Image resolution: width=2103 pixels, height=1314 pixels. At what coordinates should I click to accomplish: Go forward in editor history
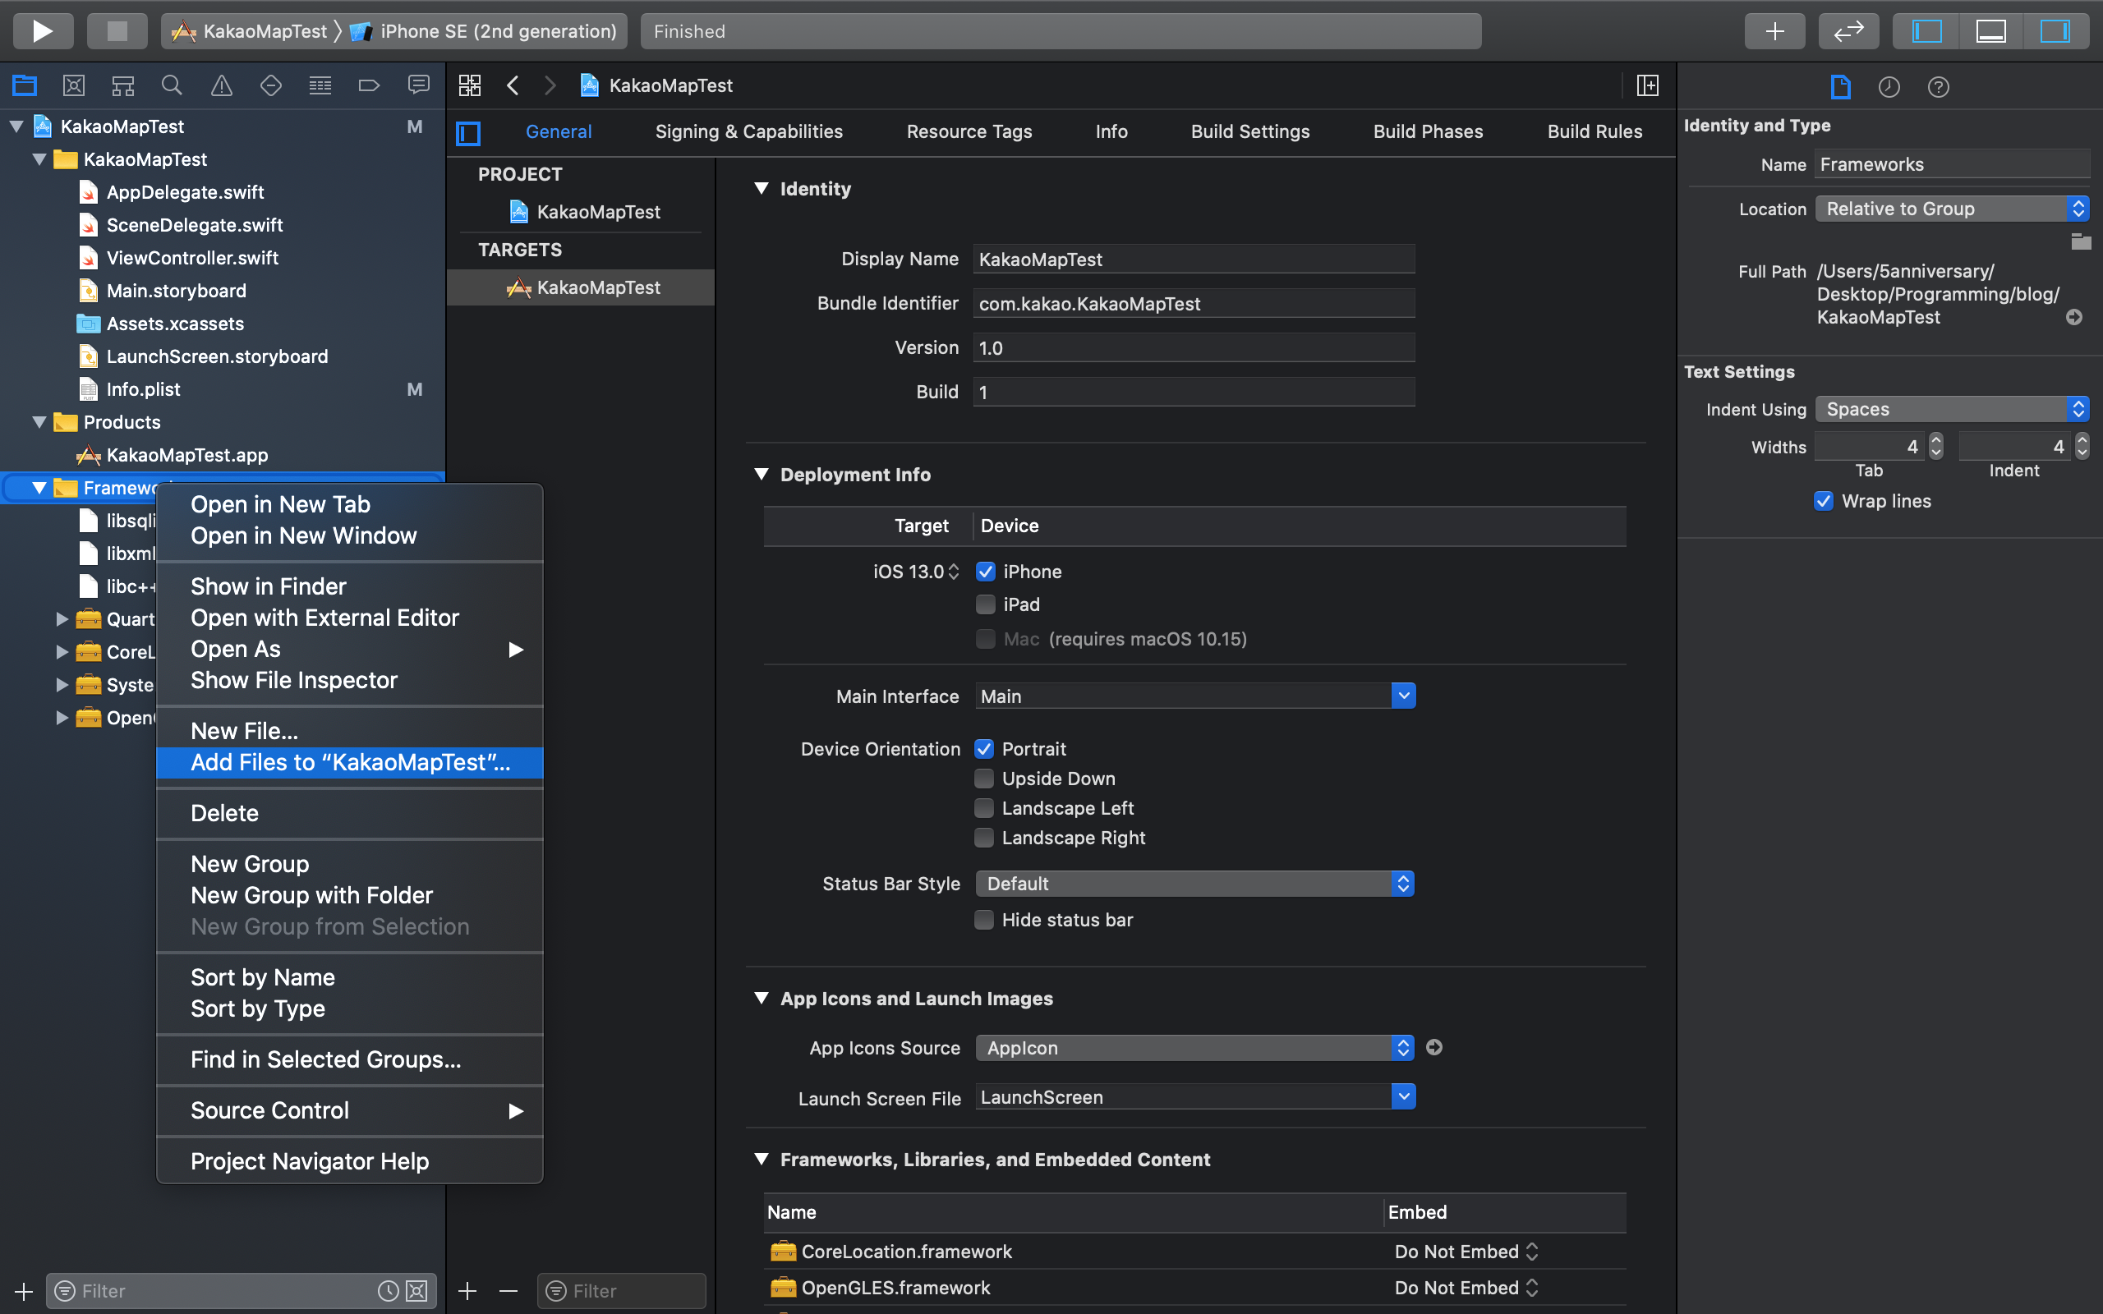coord(550,85)
